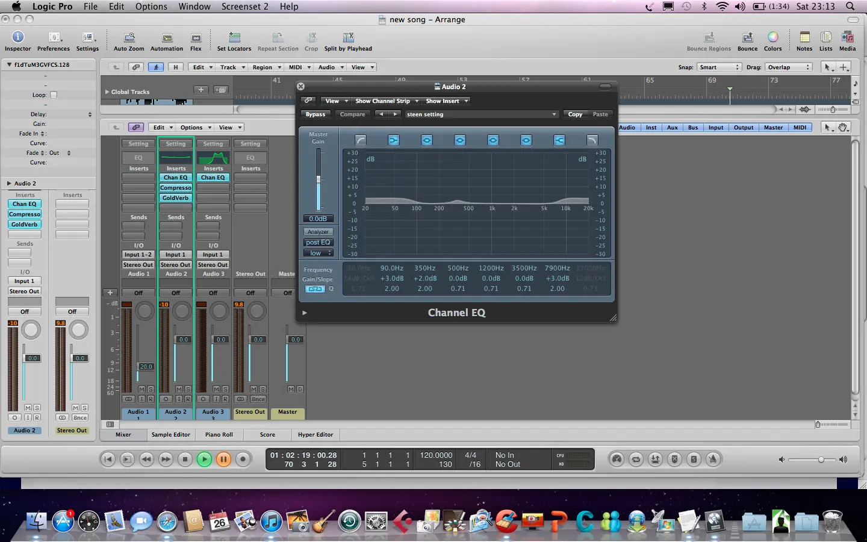The image size is (867, 542).
Task: Select the low shelf band icon in Channel EQ
Action: [394, 140]
